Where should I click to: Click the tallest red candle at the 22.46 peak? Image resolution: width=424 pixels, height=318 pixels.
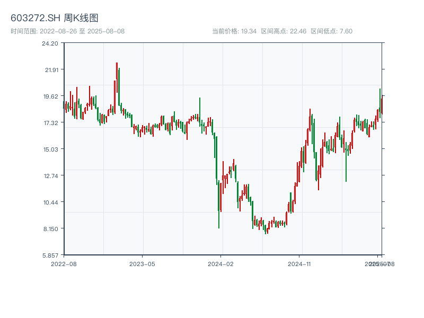[x=117, y=79]
